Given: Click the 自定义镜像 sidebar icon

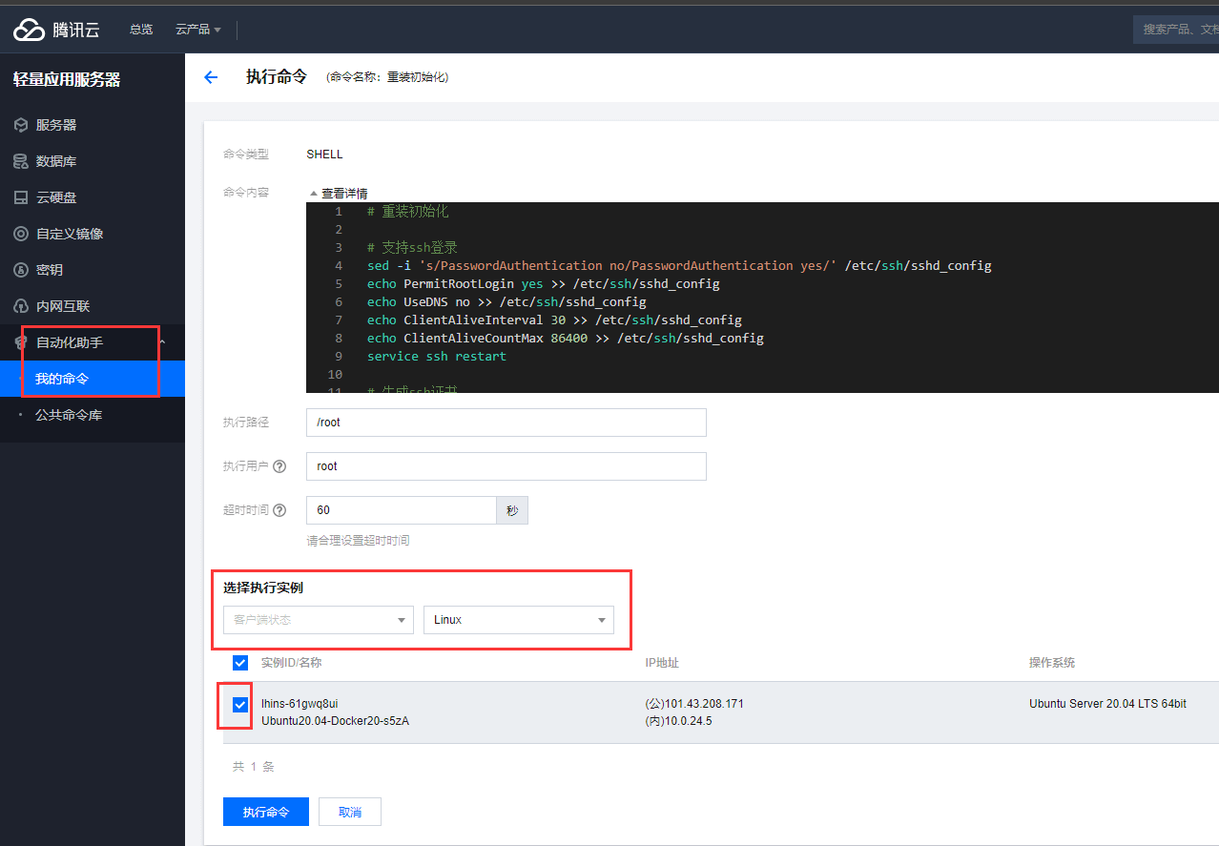Looking at the screenshot, I should pos(20,234).
